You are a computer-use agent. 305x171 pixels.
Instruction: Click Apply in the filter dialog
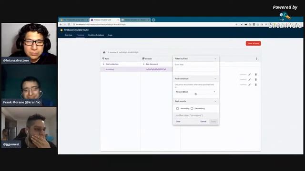[x=213, y=122]
